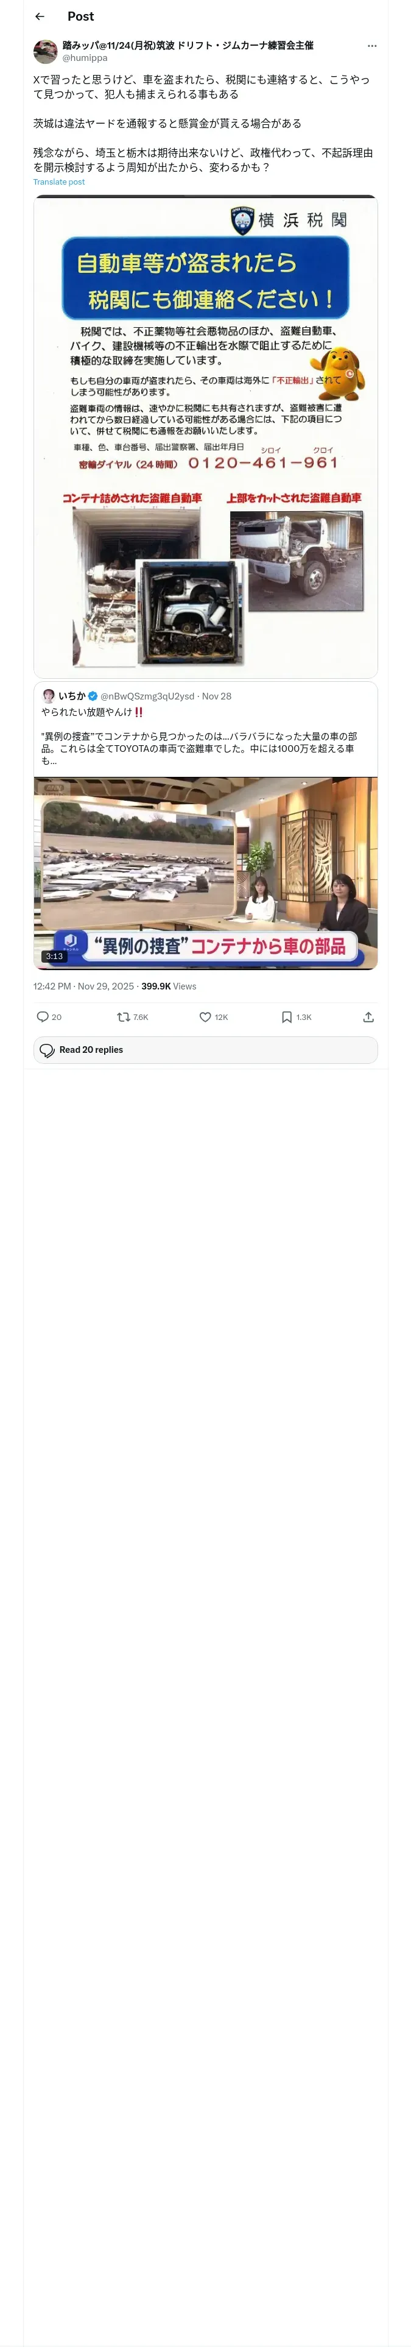Open quoted user @nBwQSzmg3qU2ysd profile
The width and height of the screenshot is (411, 2347).
(x=147, y=696)
